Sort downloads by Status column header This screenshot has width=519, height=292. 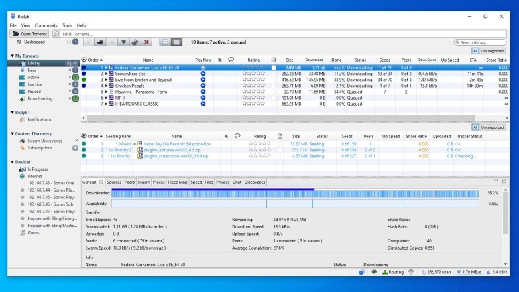pos(360,60)
